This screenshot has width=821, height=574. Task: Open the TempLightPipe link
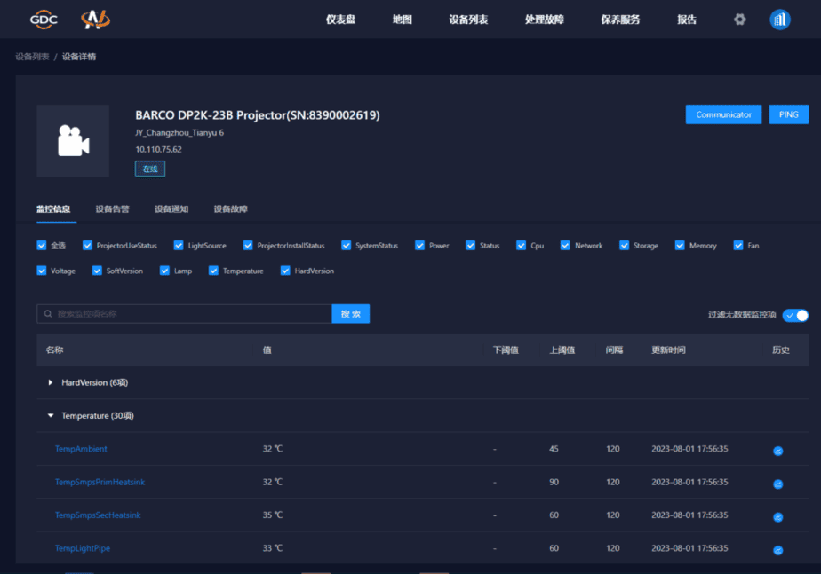pyautogui.click(x=83, y=548)
